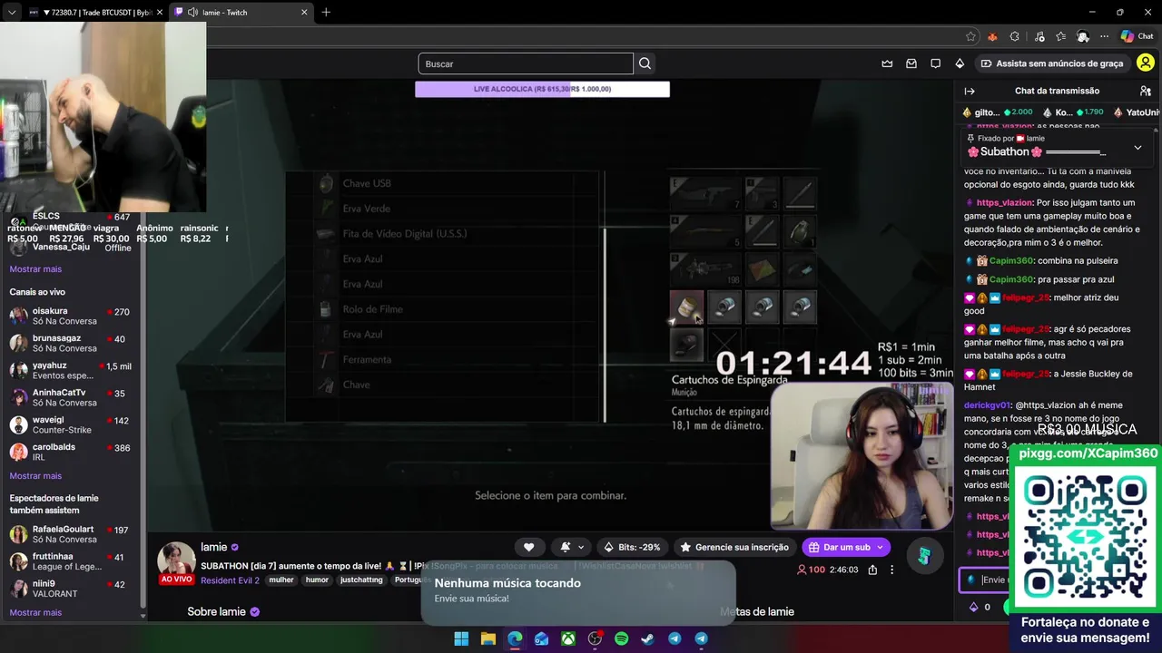Bookmark this page with the star icon
This screenshot has height=653, width=1162.
(x=970, y=36)
